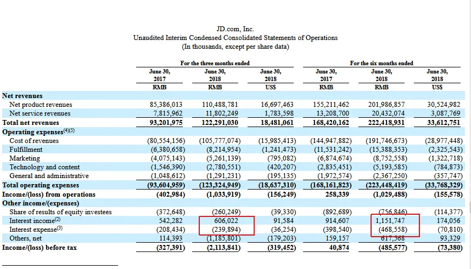The height and width of the screenshot is (269, 471).
Task: Select technology and content value (2,780,551)
Action: coord(223,167)
